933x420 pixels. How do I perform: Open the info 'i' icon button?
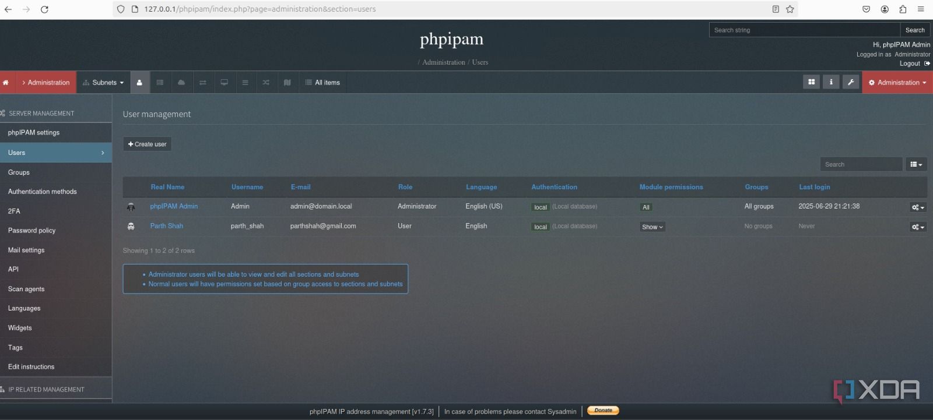pyautogui.click(x=831, y=82)
